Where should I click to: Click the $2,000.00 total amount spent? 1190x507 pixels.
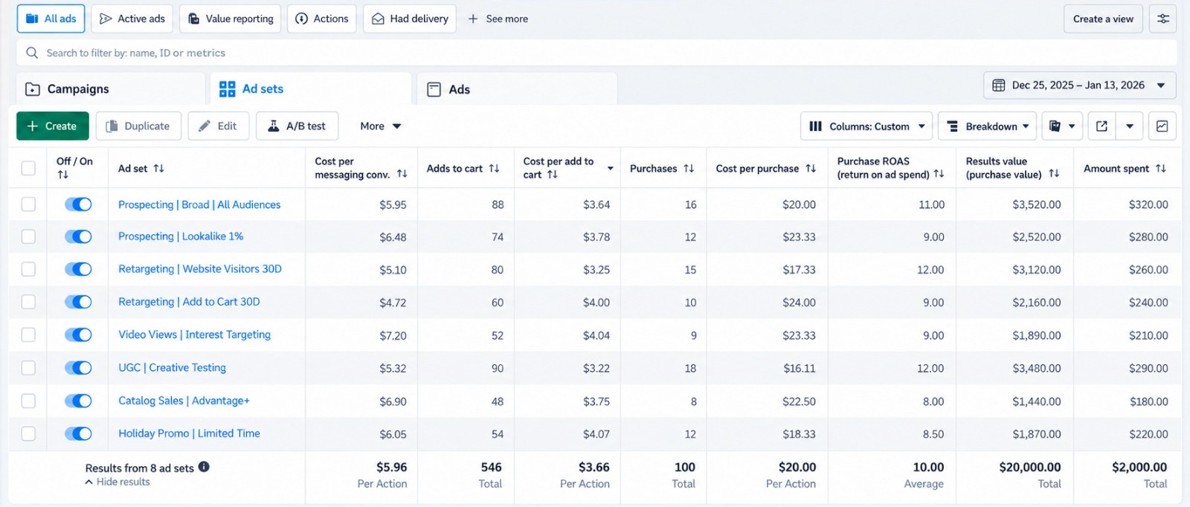coord(1139,467)
